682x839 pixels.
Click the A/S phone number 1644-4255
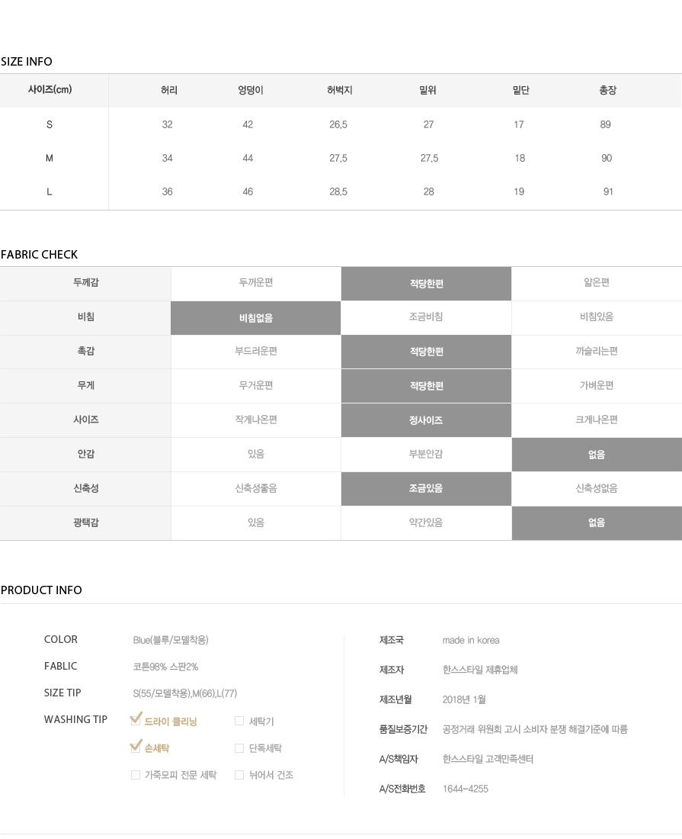466,789
